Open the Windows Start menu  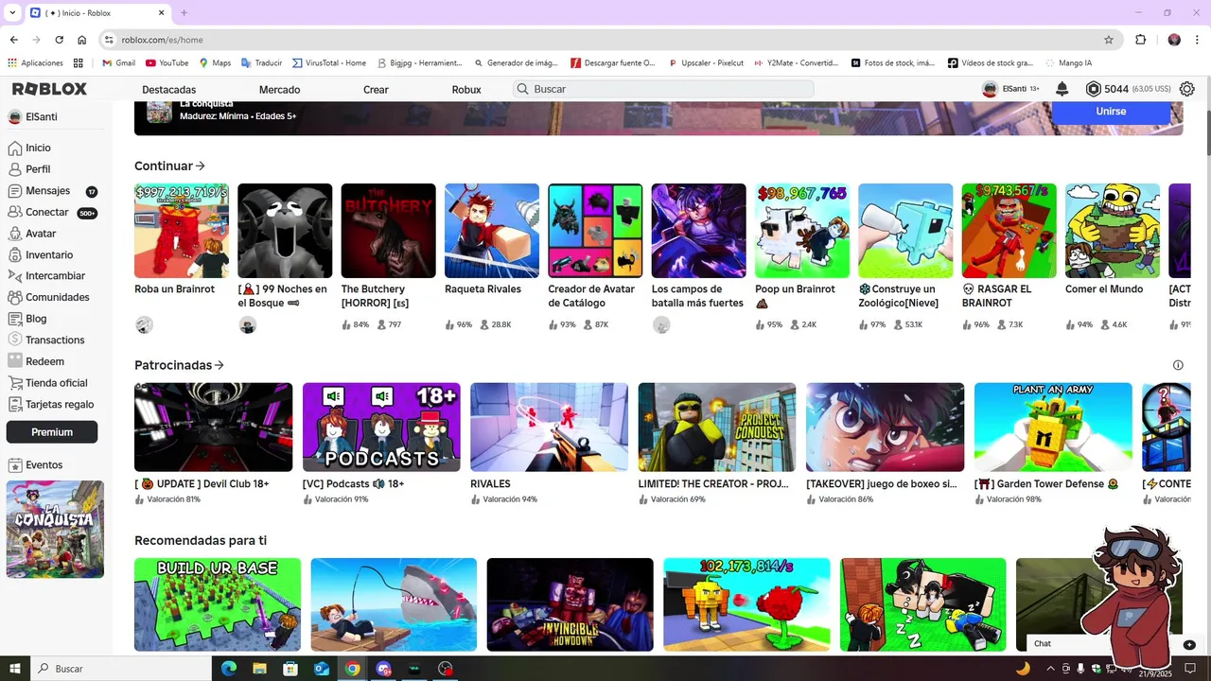click(x=15, y=669)
